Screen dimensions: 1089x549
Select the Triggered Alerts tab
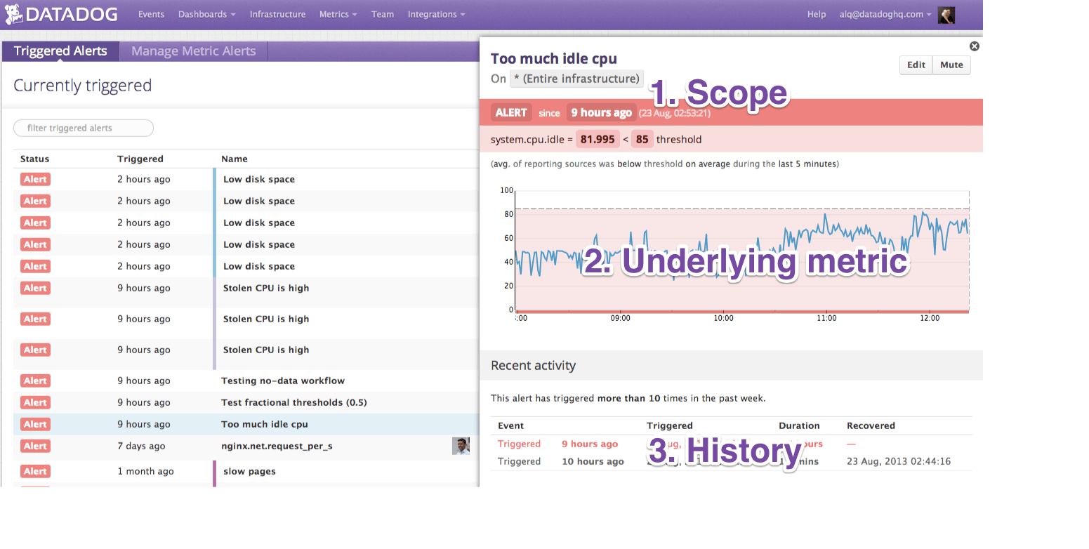click(x=60, y=51)
